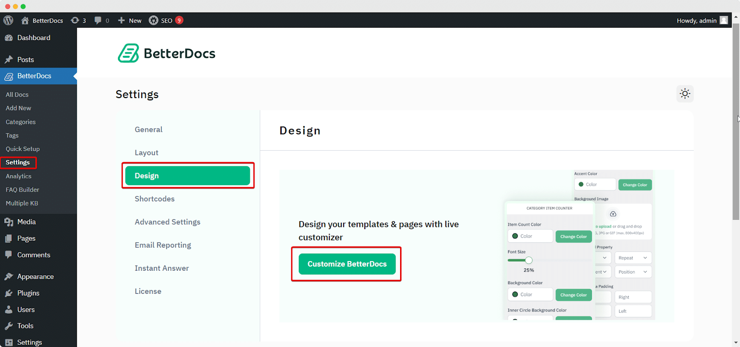
Task: Select the BetterDocs sidebar menu
Action: (38, 76)
